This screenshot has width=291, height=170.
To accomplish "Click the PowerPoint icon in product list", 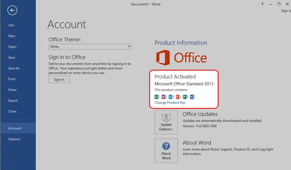I will 178,97.
